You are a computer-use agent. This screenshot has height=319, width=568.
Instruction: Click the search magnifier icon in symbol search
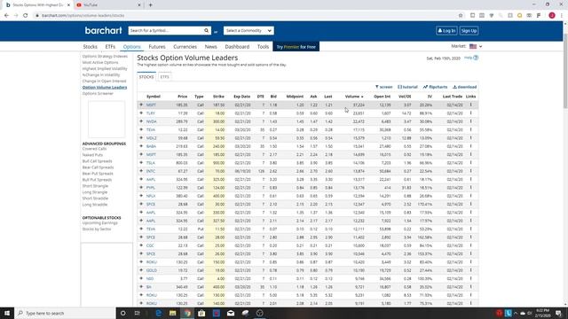point(206,31)
